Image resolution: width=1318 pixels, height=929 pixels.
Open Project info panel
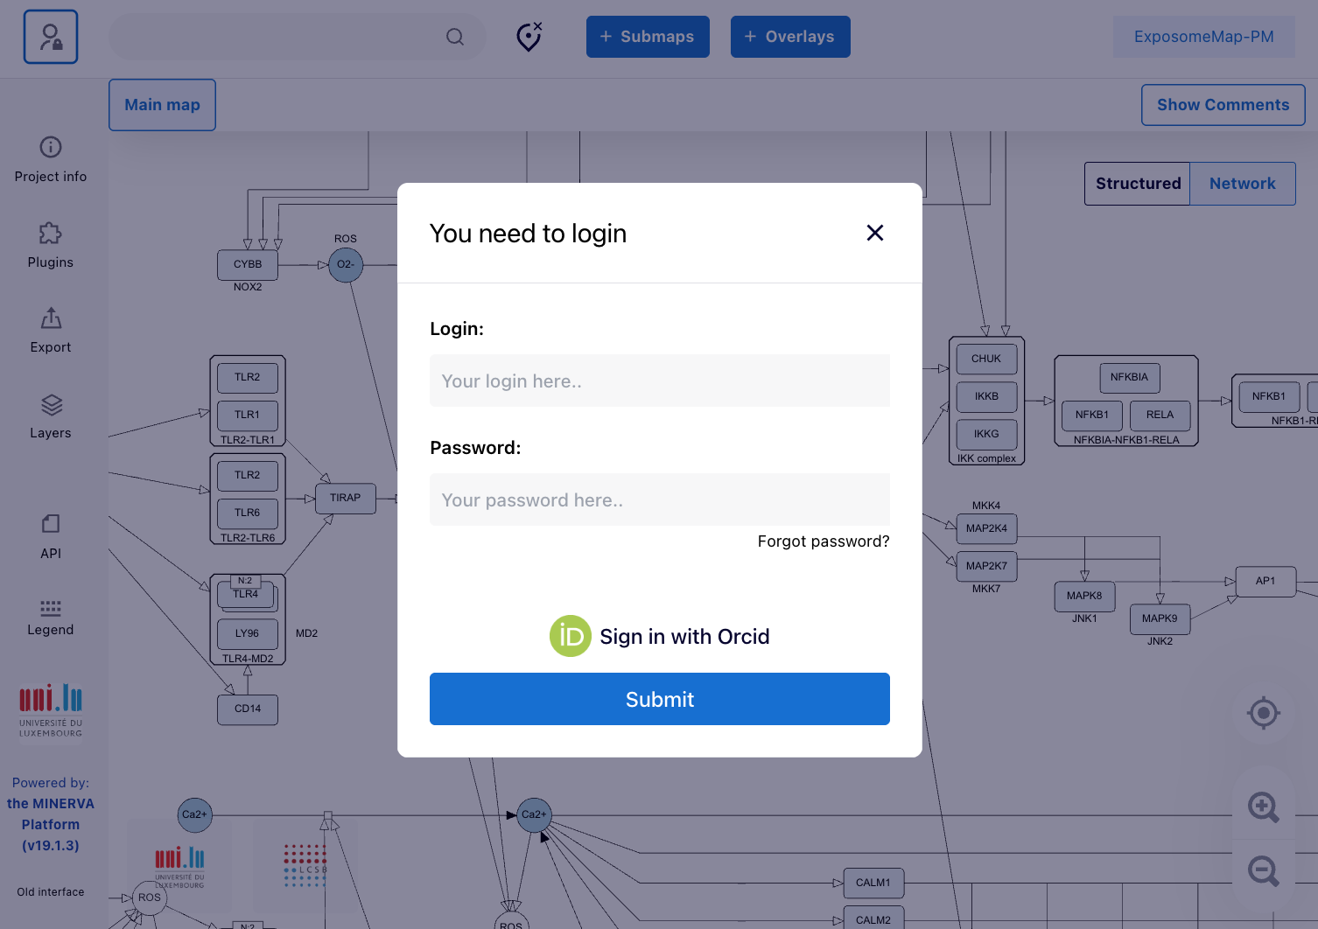(x=51, y=159)
